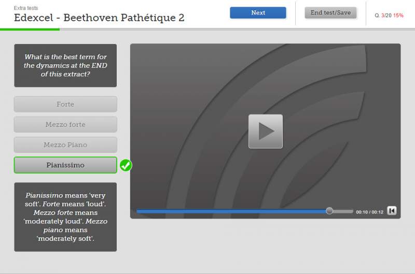
Task: Click the Edexcel - Beethoven Pathétique 2 title
Action: [99, 18]
